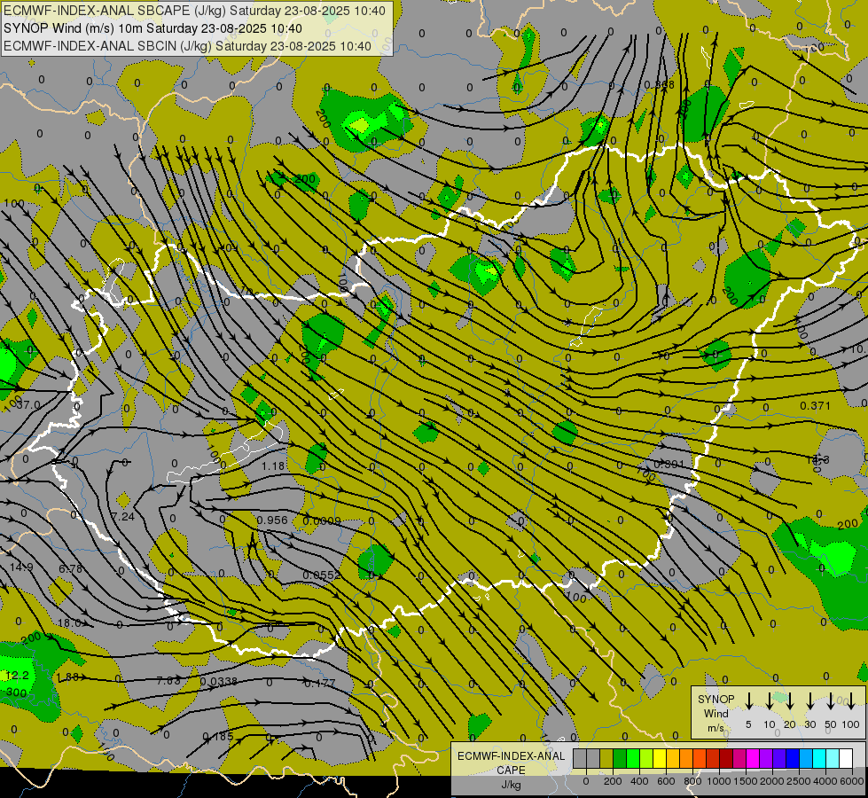Pick the white swatch at end of CAPE bar
The height and width of the screenshot is (798, 868).
845,759
